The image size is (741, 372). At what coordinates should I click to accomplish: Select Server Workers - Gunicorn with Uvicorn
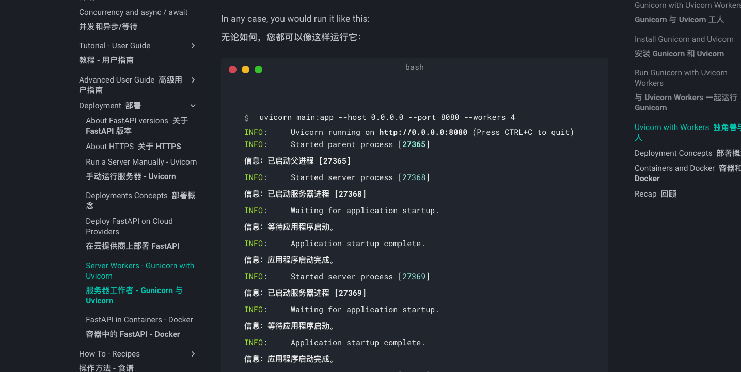pos(140,270)
